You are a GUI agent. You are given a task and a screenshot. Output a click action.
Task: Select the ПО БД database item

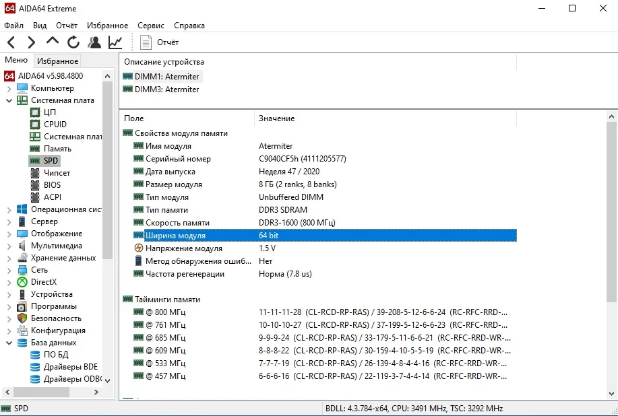(56, 355)
